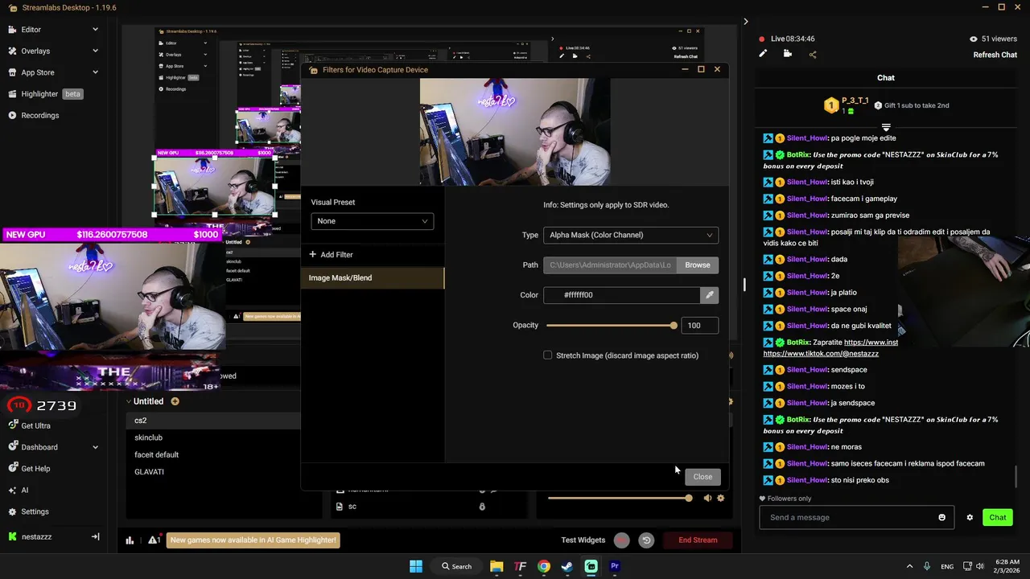This screenshot has width=1030, height=579.
Task: Open the performance stats bar-chart icon
Action: 130,540
